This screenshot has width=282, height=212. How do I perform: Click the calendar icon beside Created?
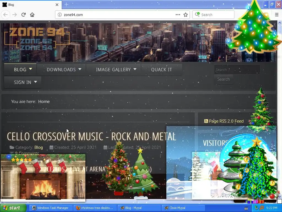point(51,147)
